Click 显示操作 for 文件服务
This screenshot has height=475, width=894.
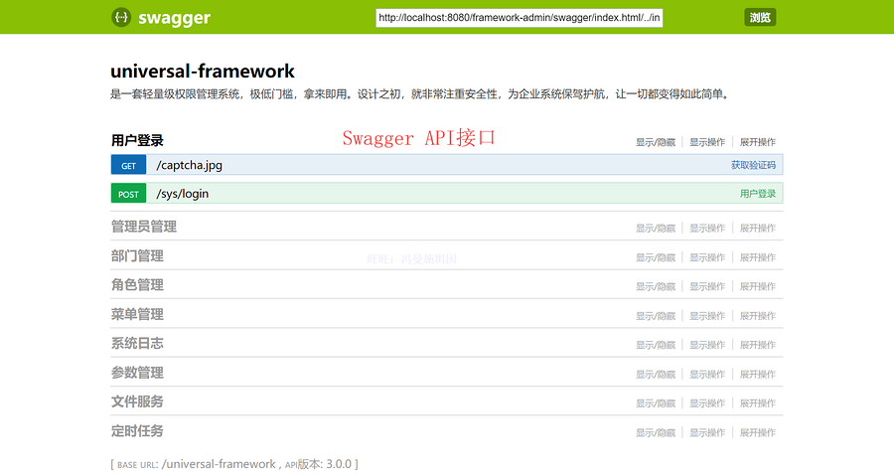(x=707, y=403)
